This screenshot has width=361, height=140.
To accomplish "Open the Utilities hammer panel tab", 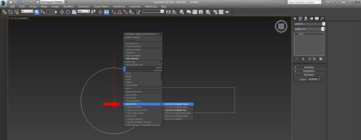I will [x=322, y=19].
